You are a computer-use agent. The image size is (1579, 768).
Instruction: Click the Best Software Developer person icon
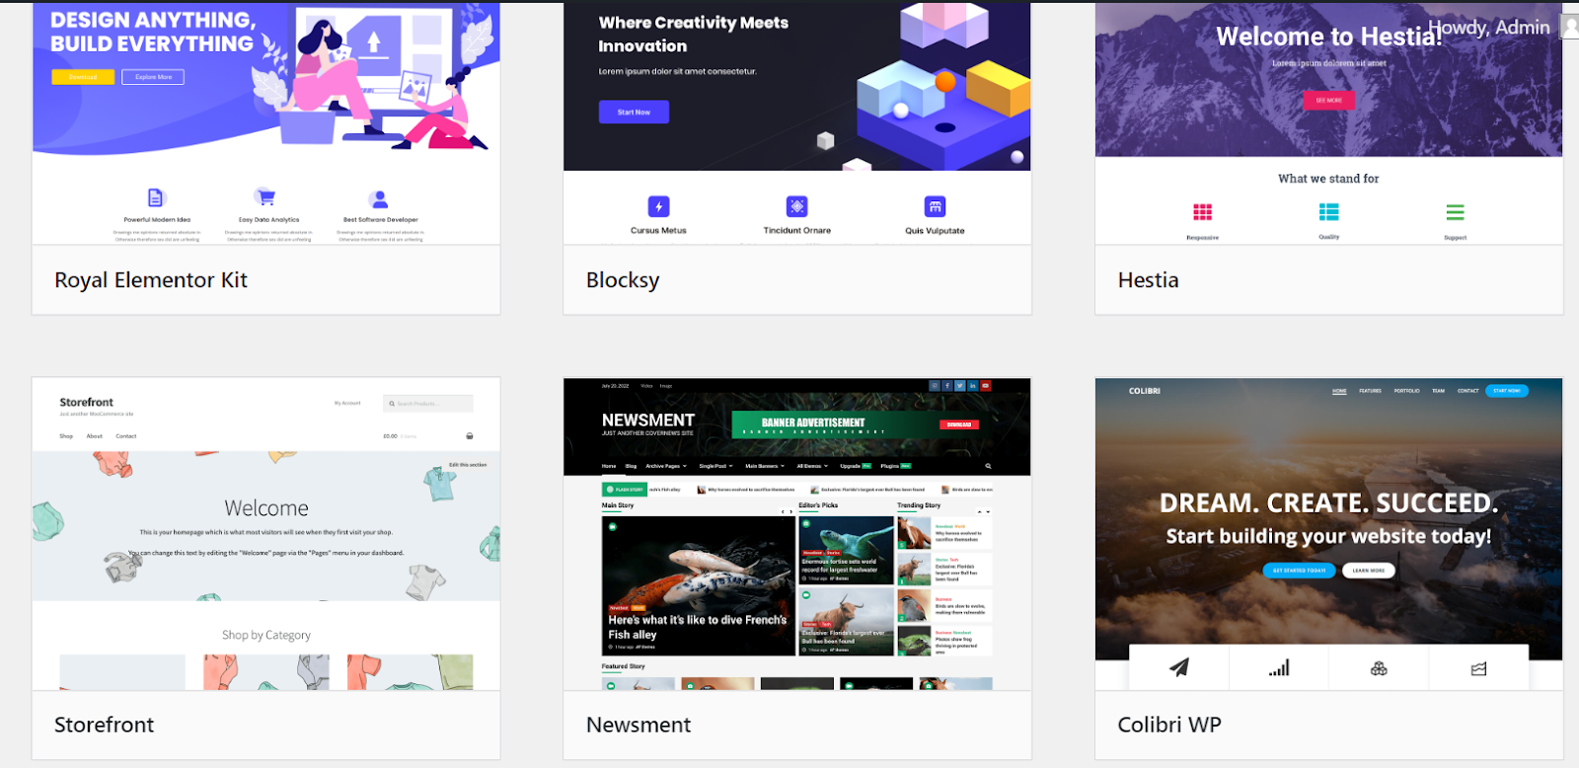pos(379,198)
